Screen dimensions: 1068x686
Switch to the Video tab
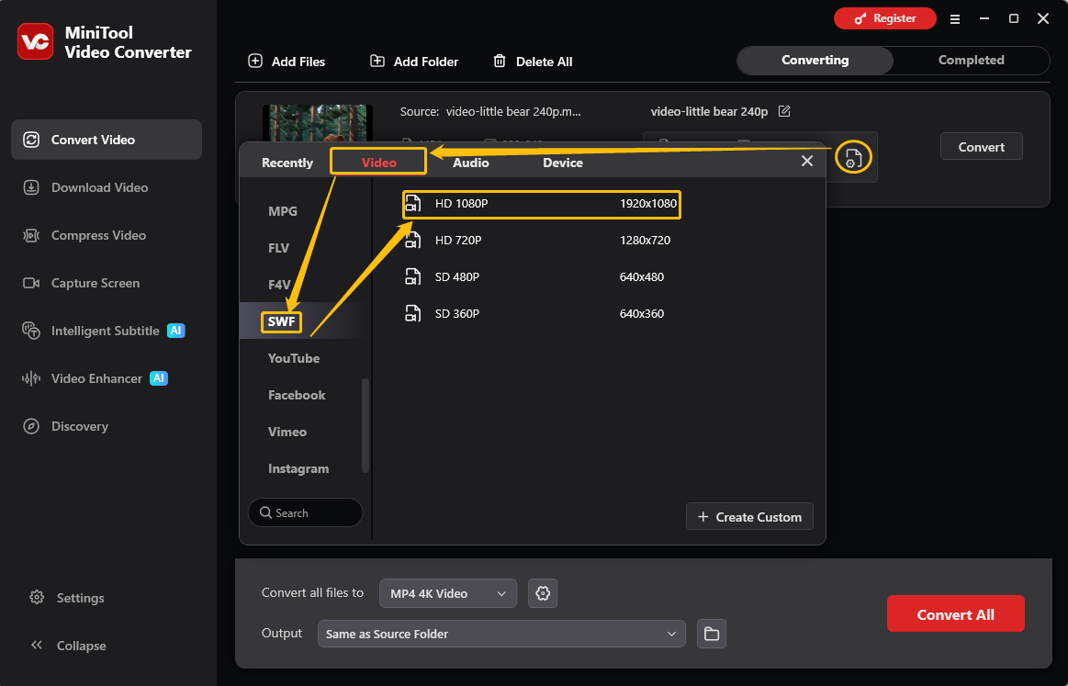tap(378, 163)
